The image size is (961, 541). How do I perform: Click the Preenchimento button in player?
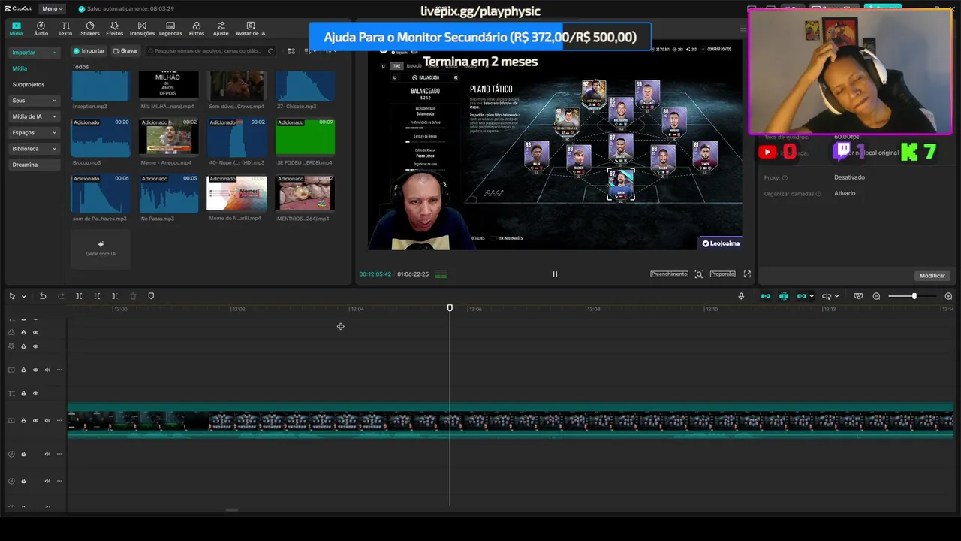[669, 274]
